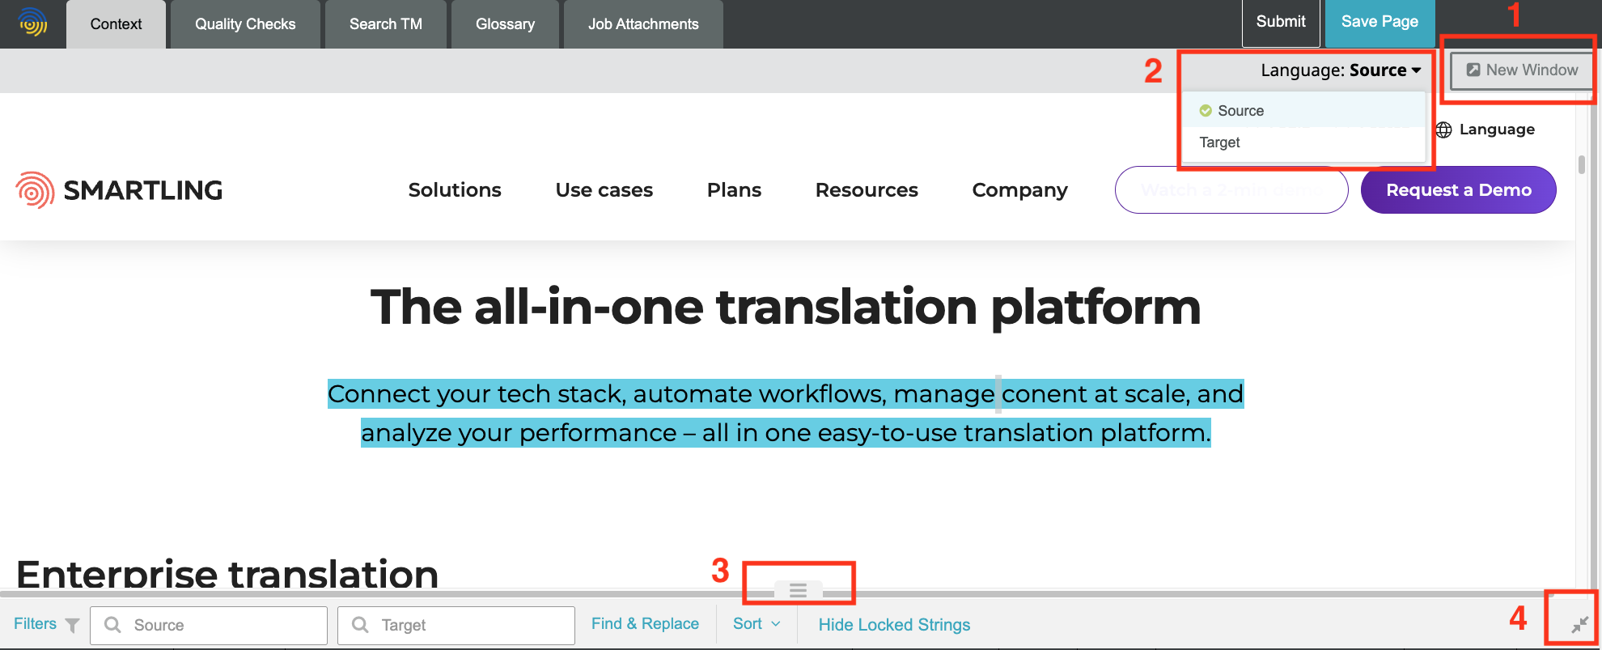Click the Save Page button
The height and width of the screenshot is (650, 1602).
click(1379, 23)
